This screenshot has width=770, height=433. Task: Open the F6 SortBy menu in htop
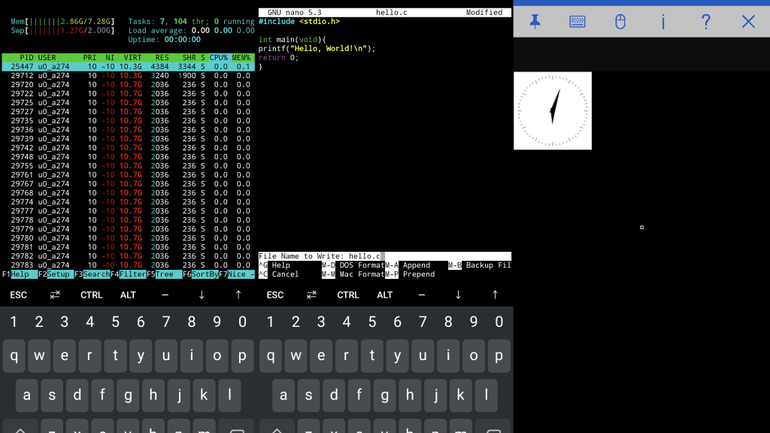[204, 274]
